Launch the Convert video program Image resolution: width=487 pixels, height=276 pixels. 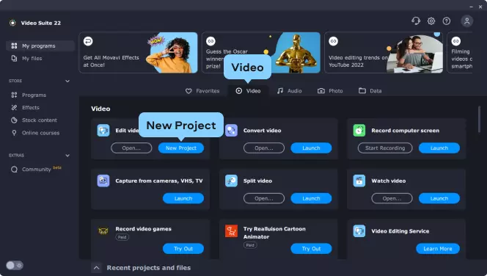pyautogui.click(x=311, y=148)
